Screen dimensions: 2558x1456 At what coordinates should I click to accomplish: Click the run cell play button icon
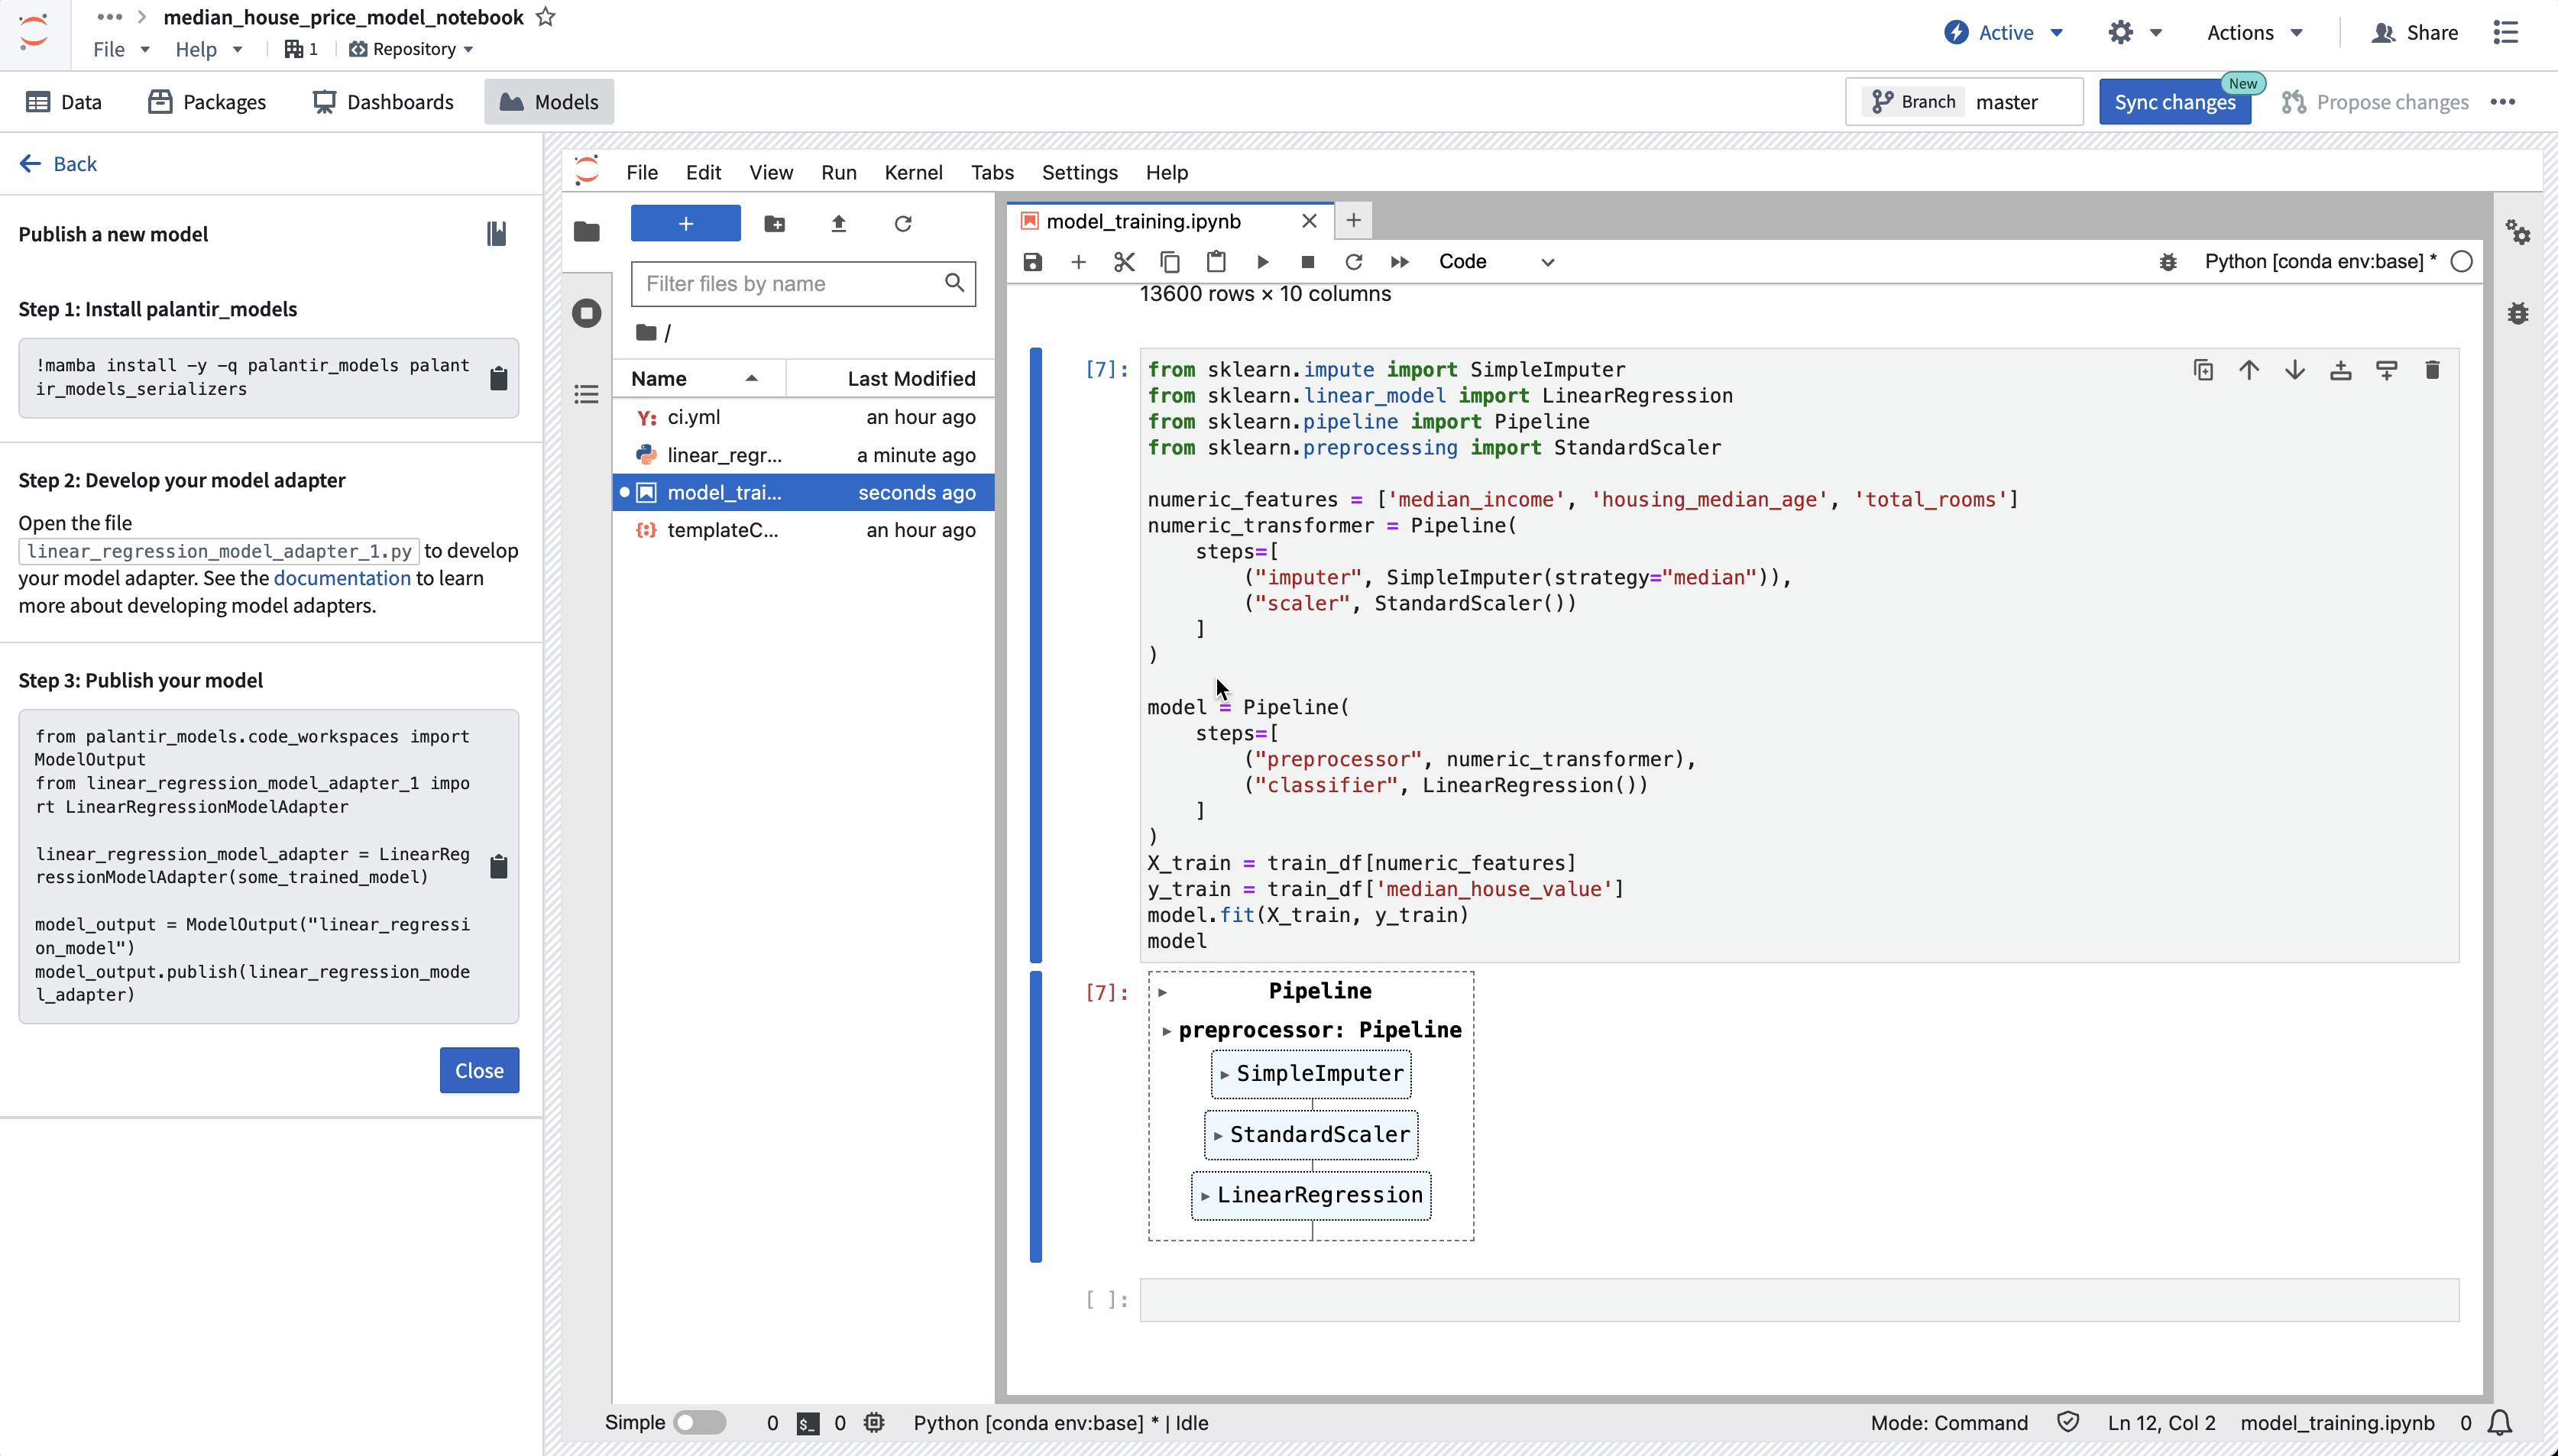[x=1261, y=262]
